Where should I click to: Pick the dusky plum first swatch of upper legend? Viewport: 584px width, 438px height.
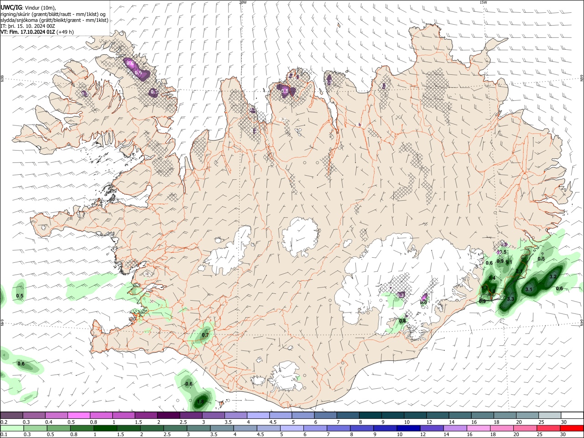tap(11, 415)
